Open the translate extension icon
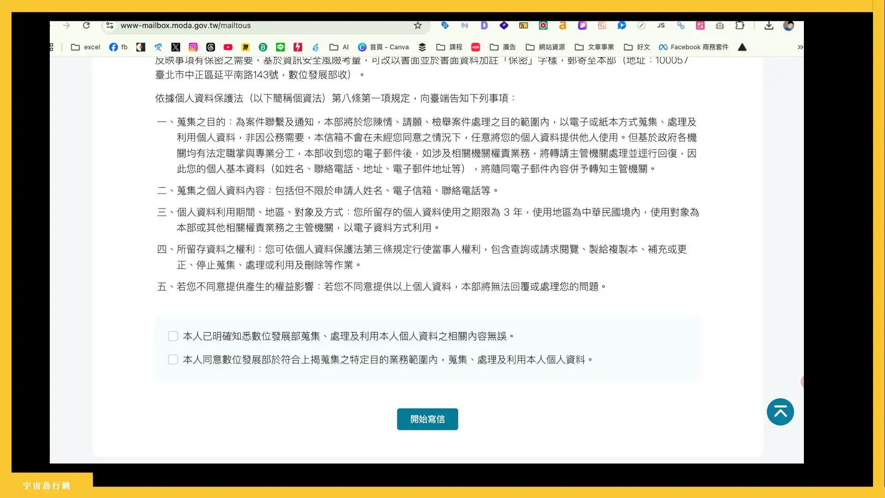The image size is (885, 498). click(700, 26)
